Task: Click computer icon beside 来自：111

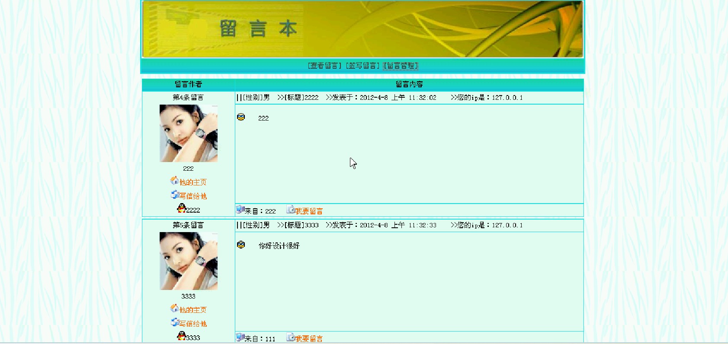Action: tap(241, 337)
